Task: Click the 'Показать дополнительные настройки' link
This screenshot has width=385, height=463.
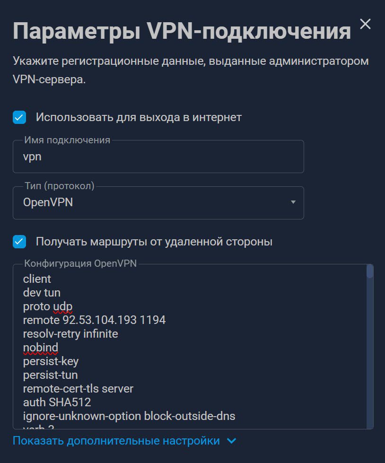Action: pos(116,441)
